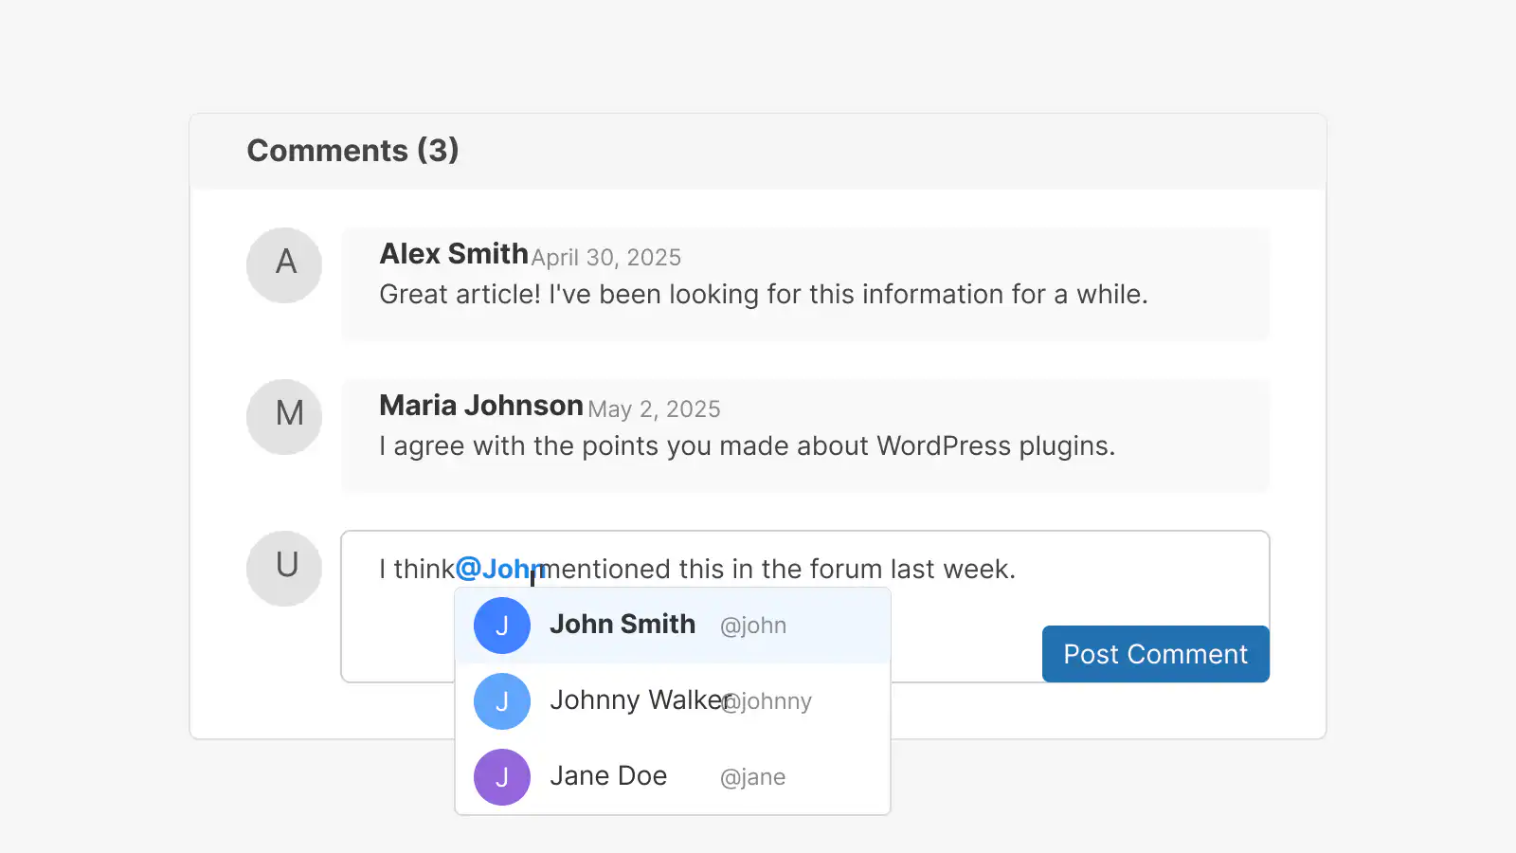This screenshot has width=1516, height=853.
Task: Click the Comments (3) heading
Action: (x=352, y=151)
